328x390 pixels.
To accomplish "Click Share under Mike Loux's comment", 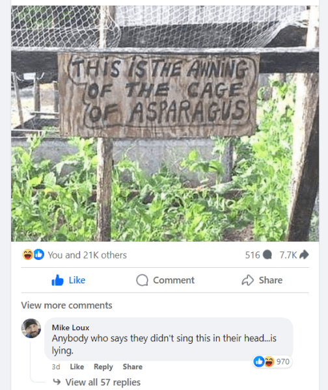I will (x=133, y=367).
